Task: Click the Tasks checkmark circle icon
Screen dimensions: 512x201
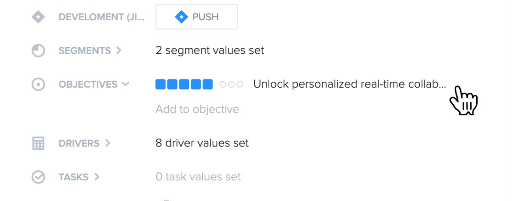Action: tap(38, 177)
